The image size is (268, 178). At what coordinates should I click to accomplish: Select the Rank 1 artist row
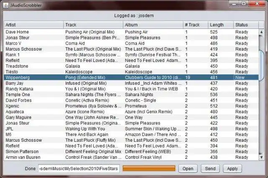tap(131, 55)
